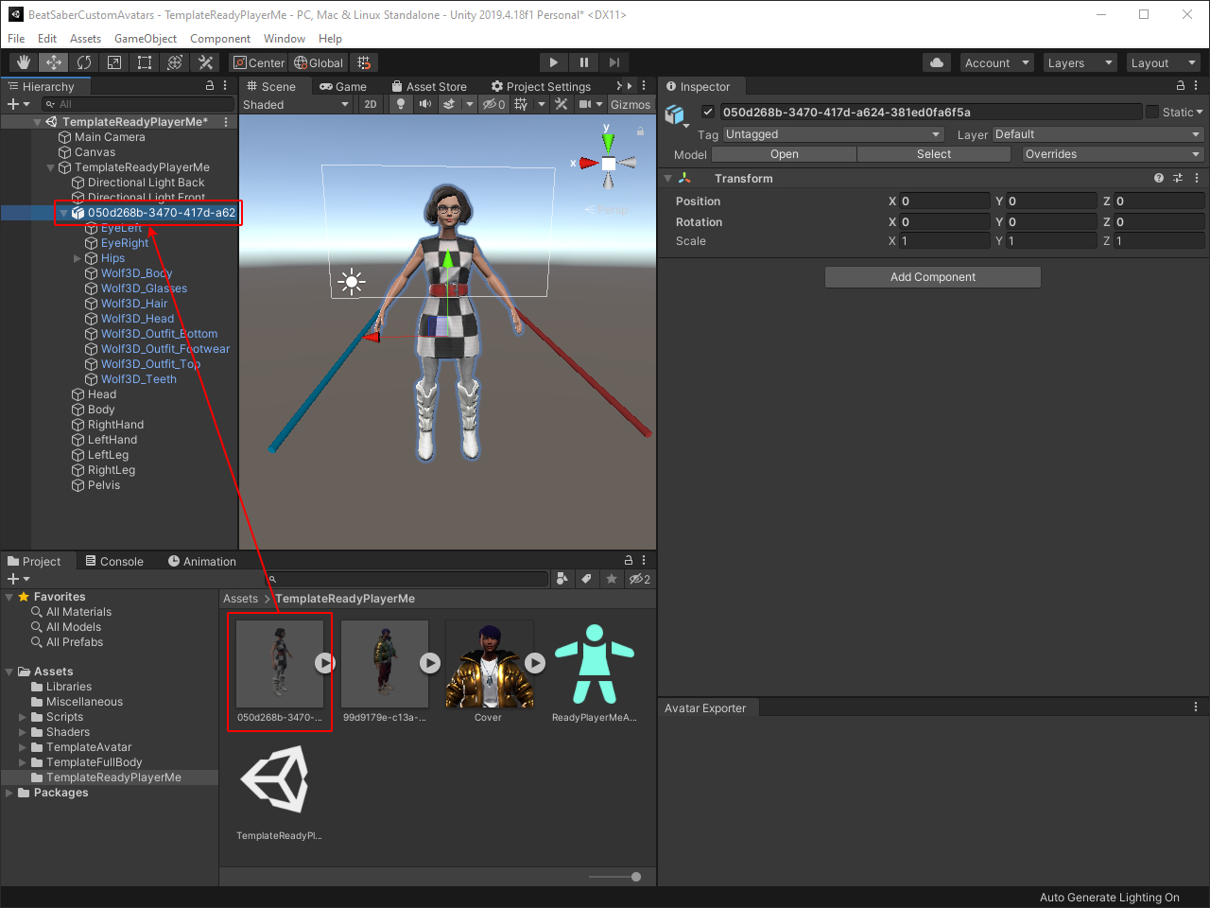Uncheck the GameObject active checkbox
Image resolution: width=1210 pixels, height=908 pixels.
point(708,112)
